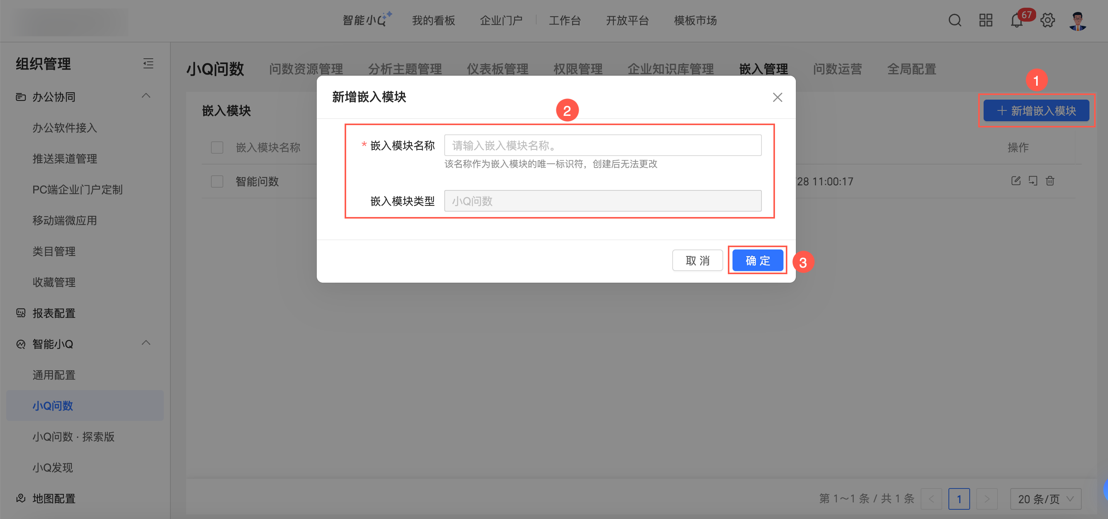The image size is (1108, 519).
Task: Open 收藏管理 in sidebar
Action: (x=54, y=282)
